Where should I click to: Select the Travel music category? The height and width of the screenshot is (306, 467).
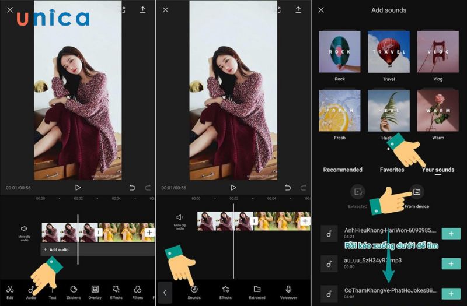tap(389, 55)
